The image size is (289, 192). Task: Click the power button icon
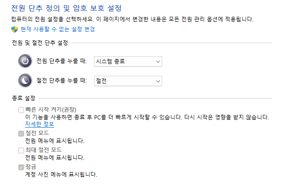[x=25, y=61]
